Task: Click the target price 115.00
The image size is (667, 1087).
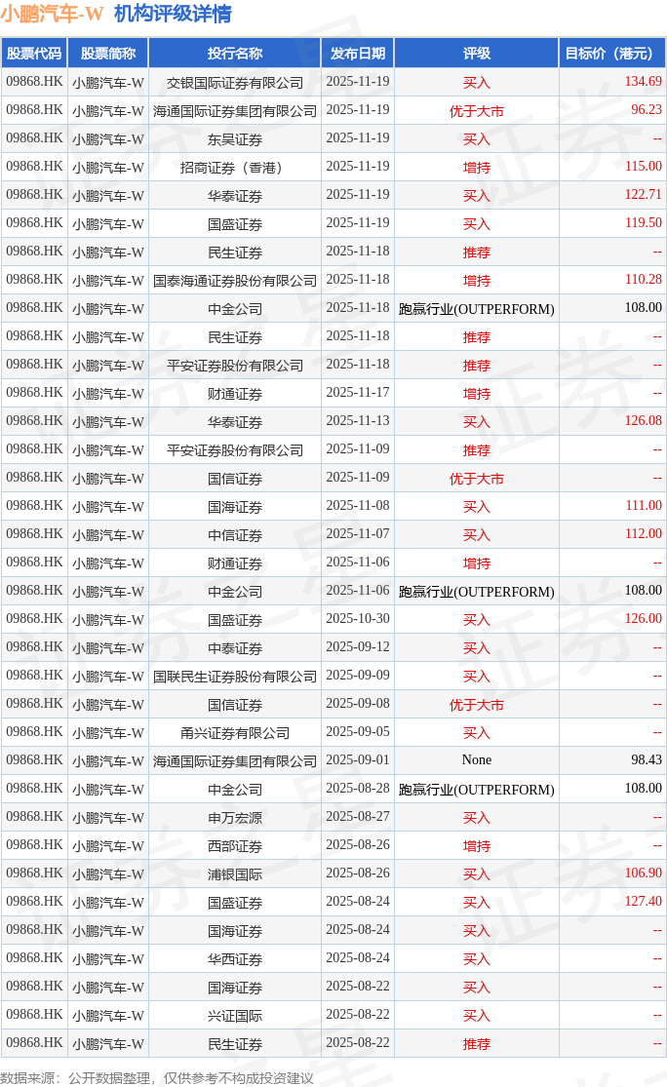Action: [x=643, y=167]
